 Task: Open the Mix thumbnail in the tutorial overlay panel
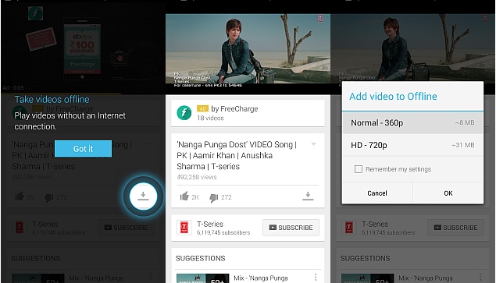click(38, 278)
